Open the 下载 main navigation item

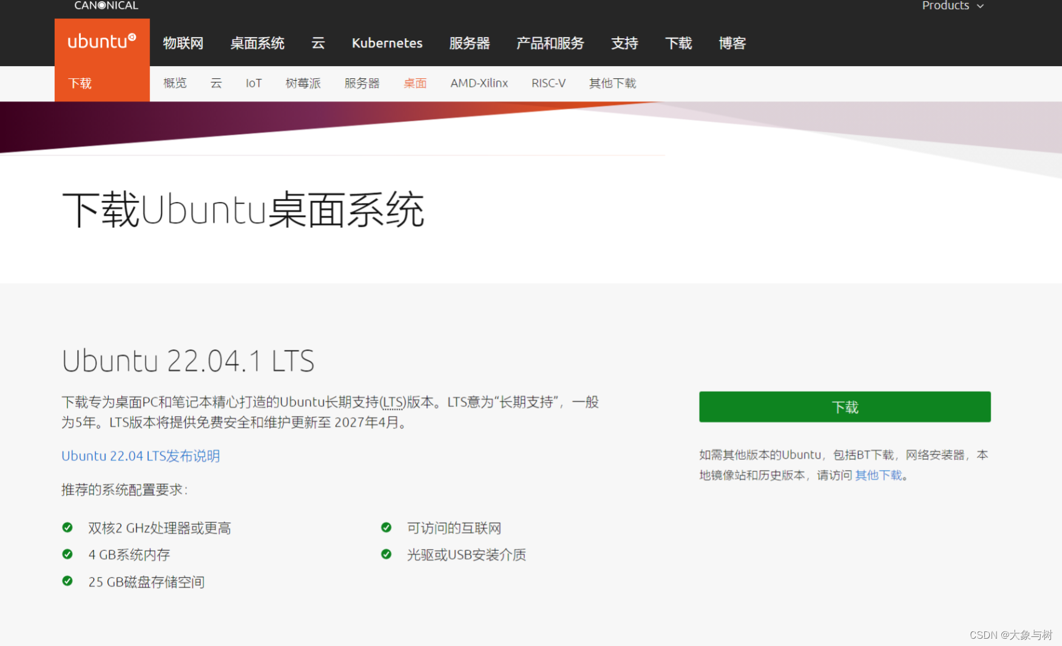pyautogui.click(x=678, y=43)
